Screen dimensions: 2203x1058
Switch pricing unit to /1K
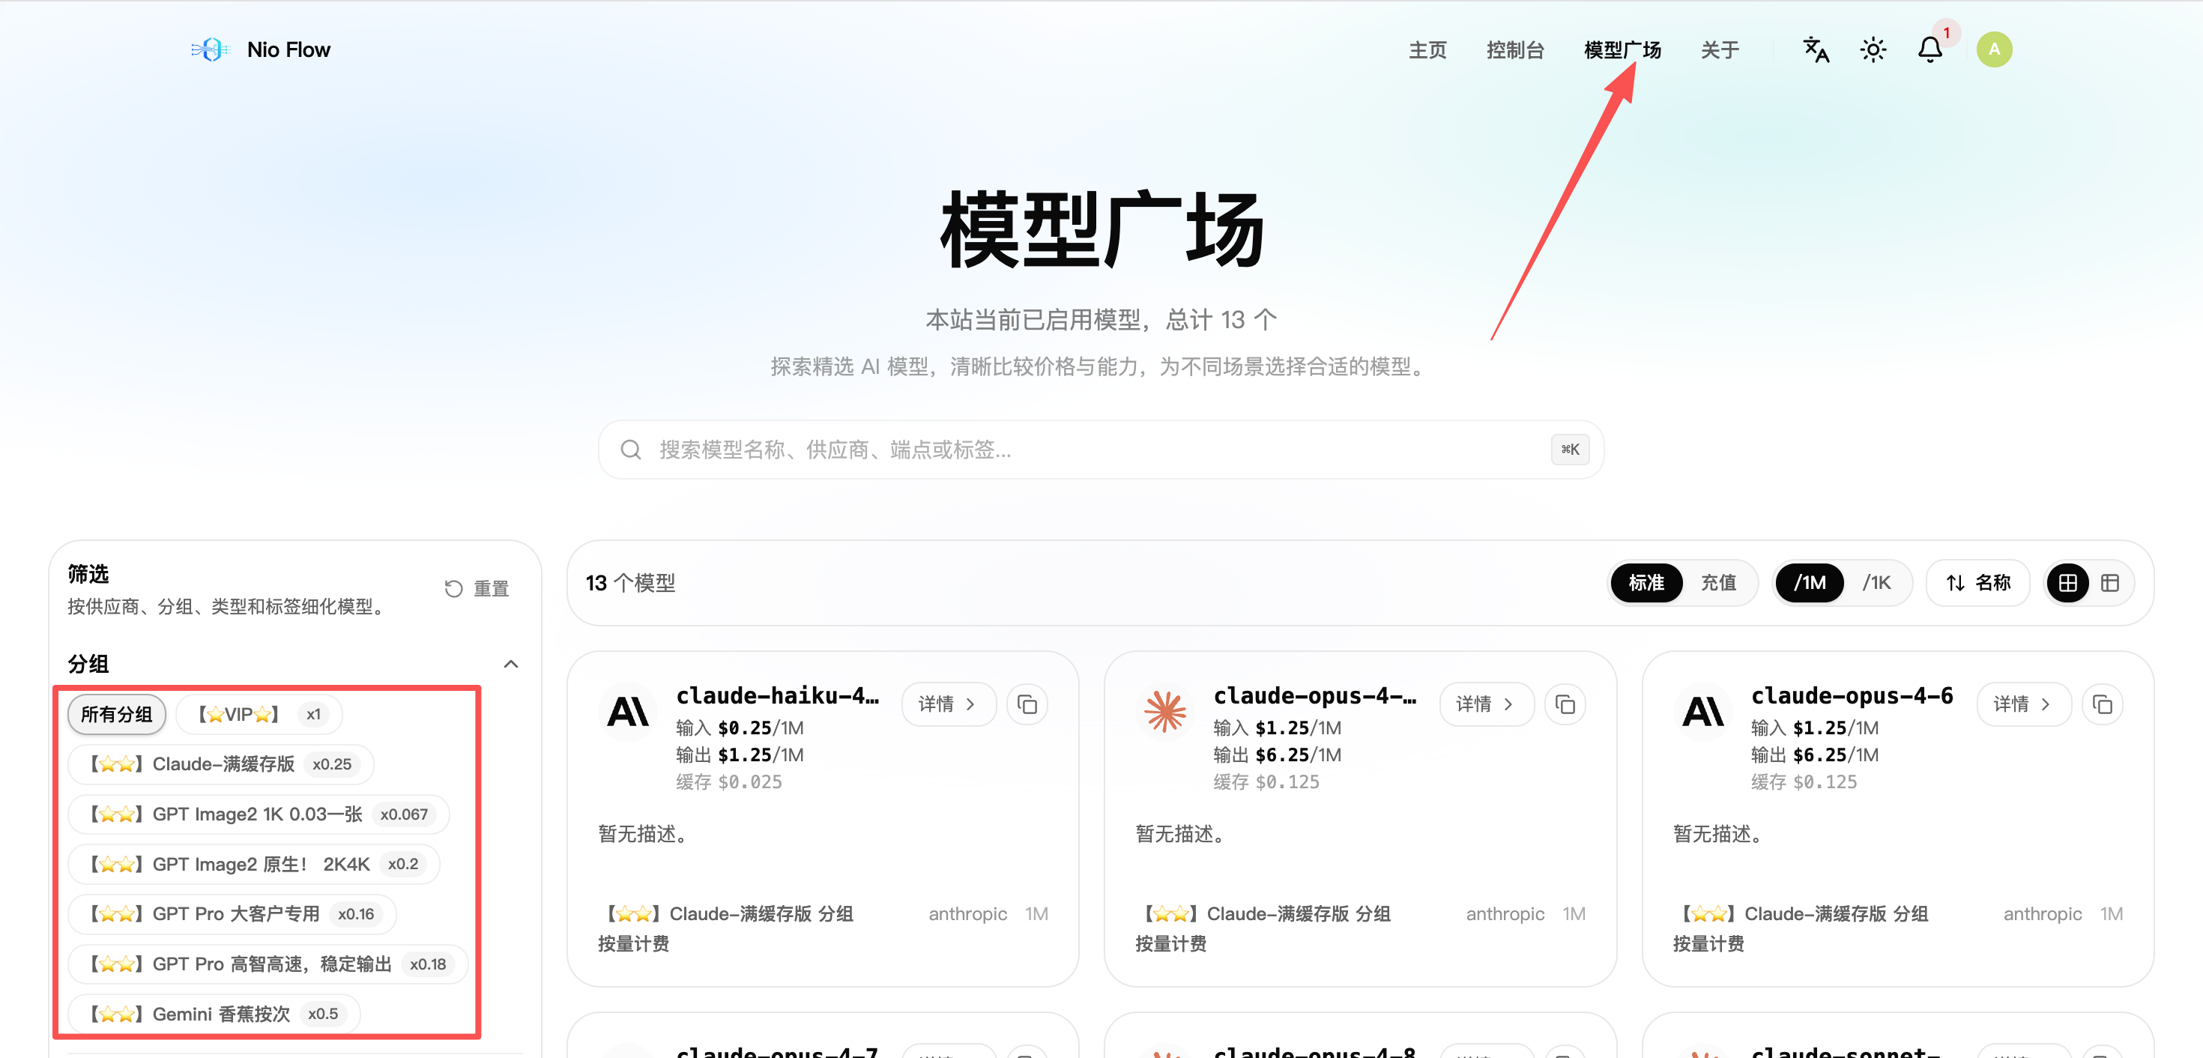coord(1876,582)
